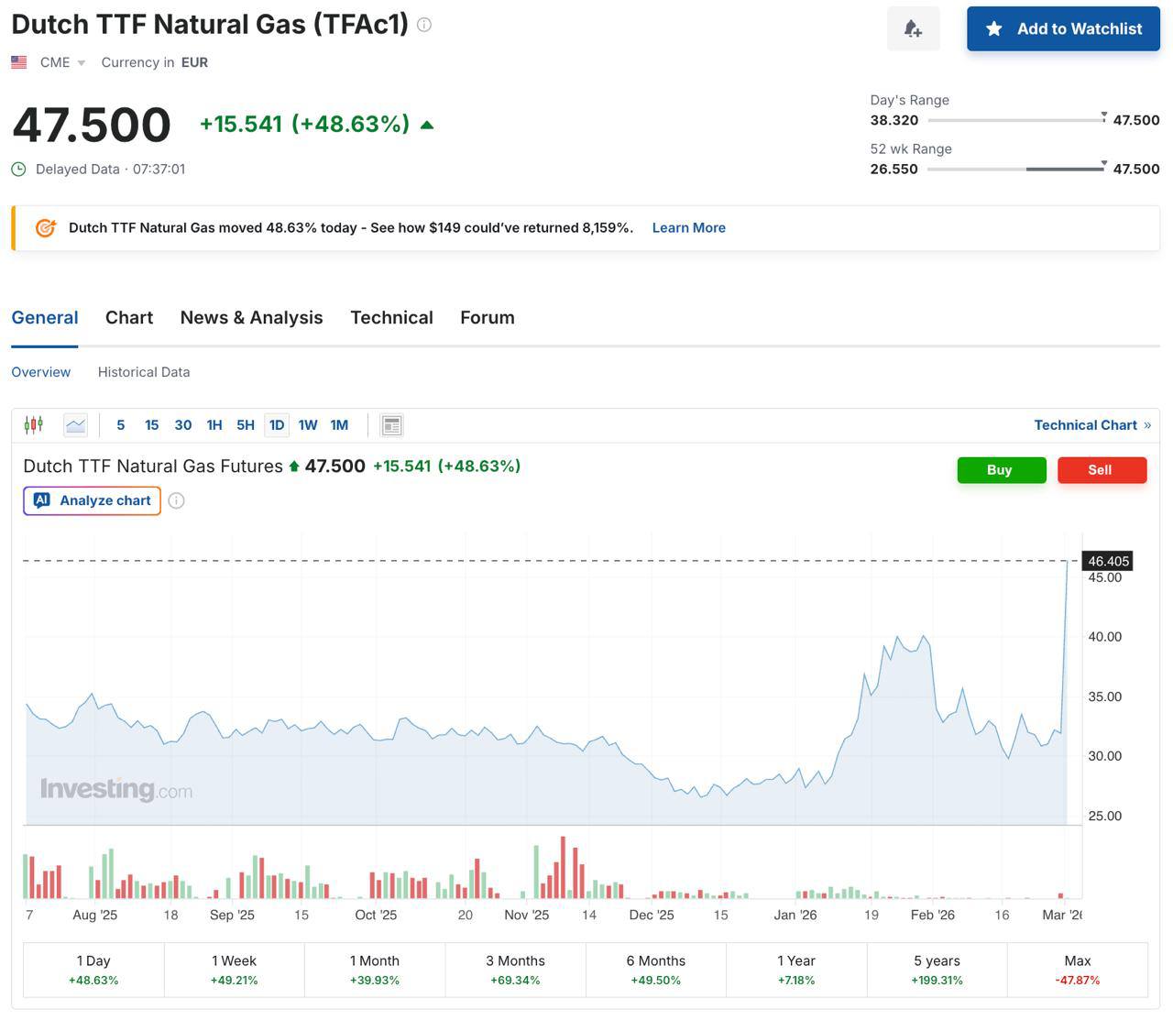Select the 15 minute chart interval
The image size is (1173, 1020).
(x=151, y=425)
